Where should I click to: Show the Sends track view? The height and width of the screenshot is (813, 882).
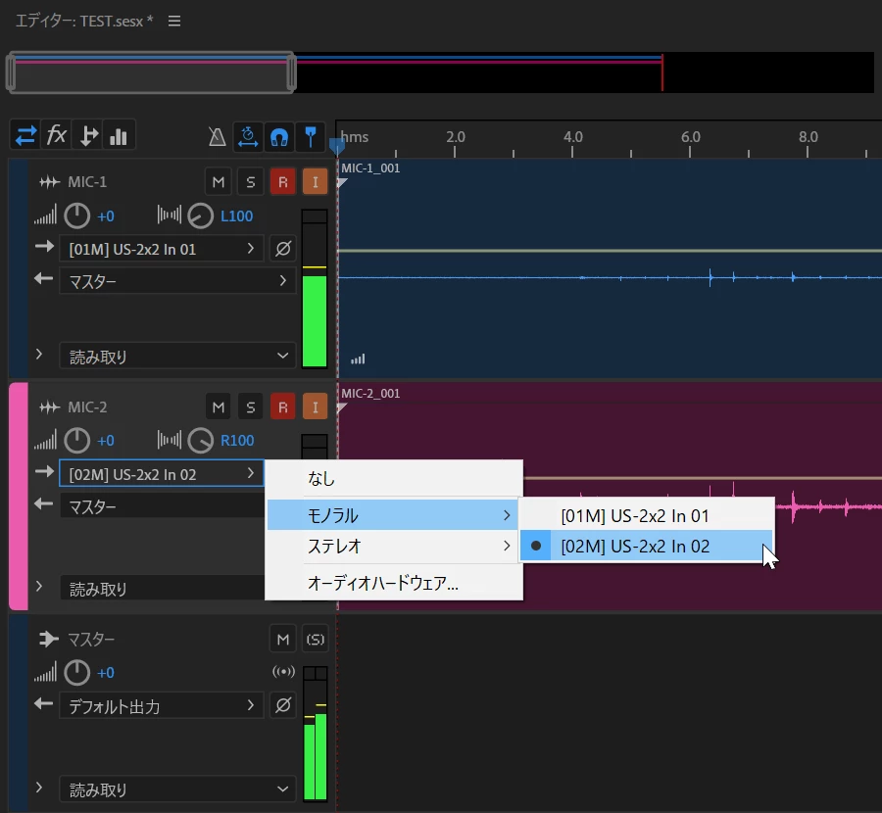(x=88, y=135)
